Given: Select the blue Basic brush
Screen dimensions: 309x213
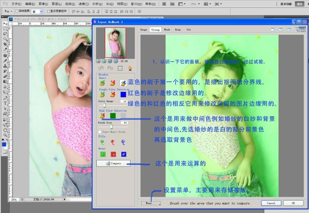Looking at the screenshot, I should [x=123, y=83].
